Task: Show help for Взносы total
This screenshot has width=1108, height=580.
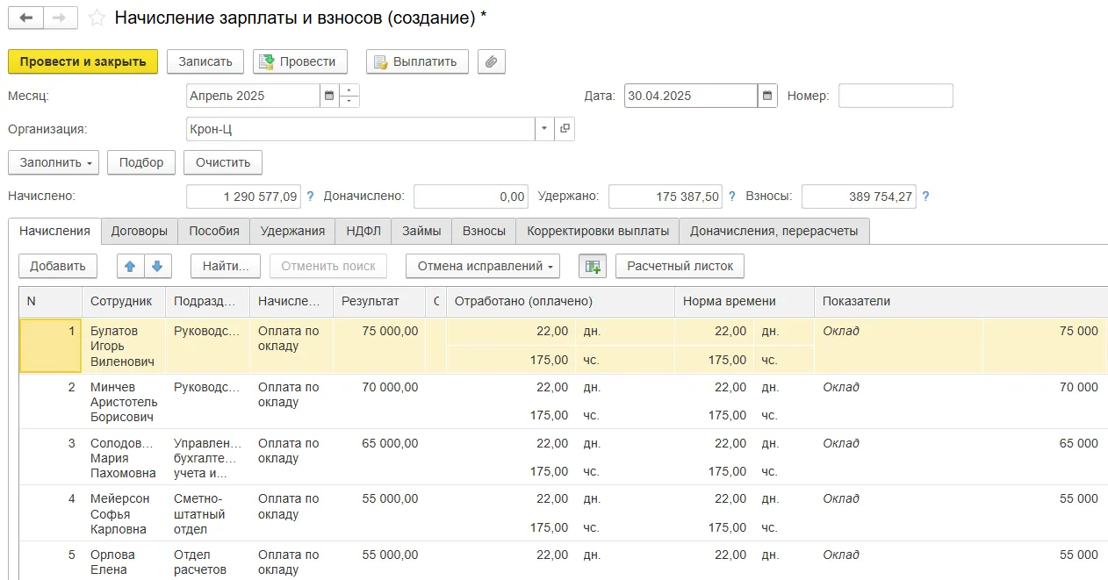Action: tap(925, 197)
